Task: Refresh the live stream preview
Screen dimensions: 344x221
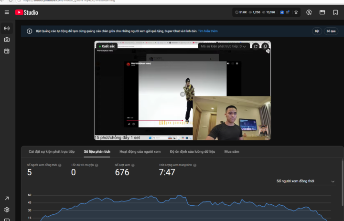Action: coord(256,46)
